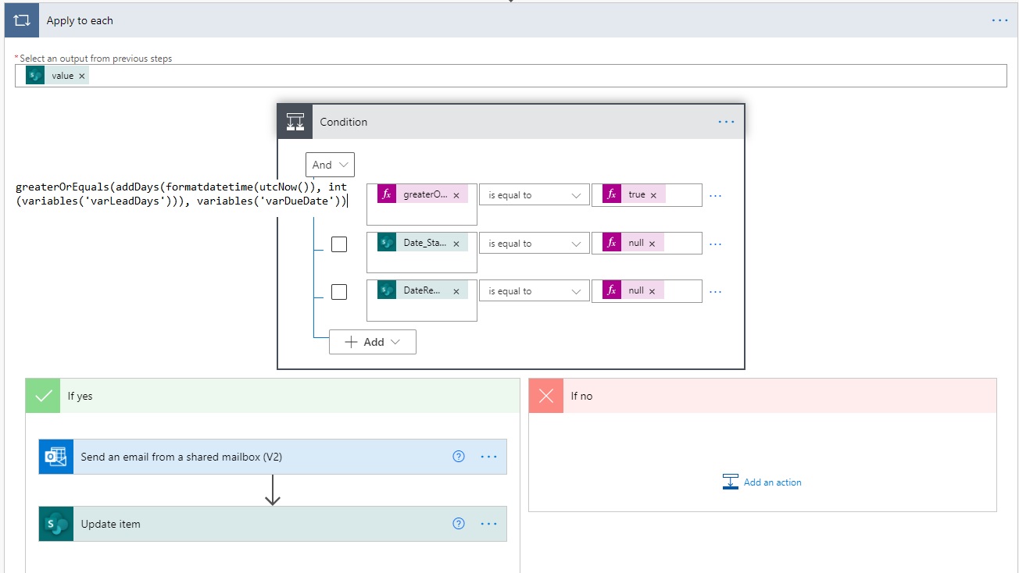This screenshot has width=1019, height=573.
Task: Click help icon on Update item action
Action: [x=459, y=524]
